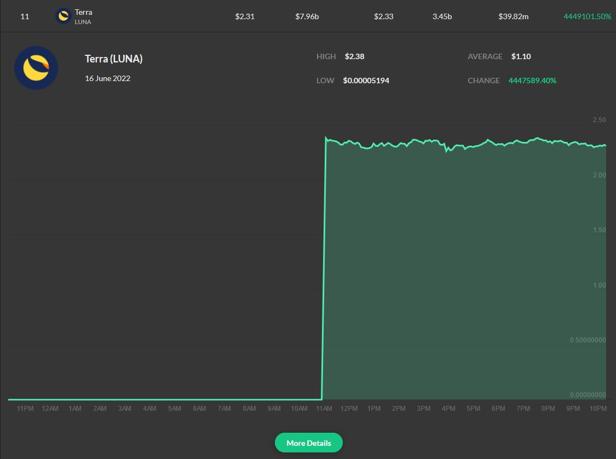Image resolution: width=616 pixels, height=459 pixels.
Task: Click the small Terra logo in the table row
Action: pyautogui.click(x=64, y=16)
